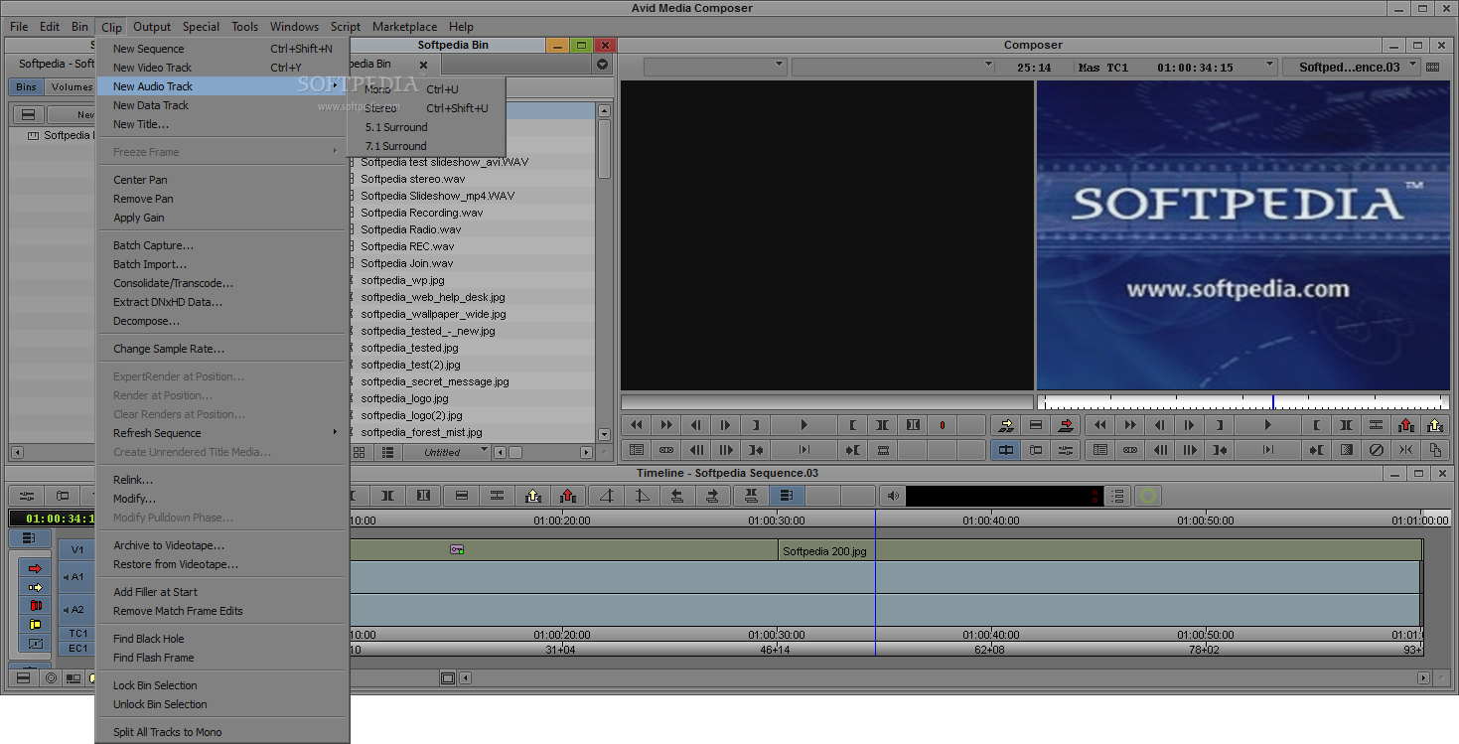The width and height of the screenshot is (1459, 744).
Task: Open the Softpedia Bin fast menu arrow
Action: (x=602, y=65)
